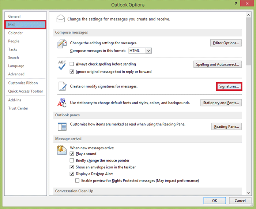The width and height of the screenshot is (256, 209).
Task: Click 'Create or modify signatures for messages' text
Action: point(103,86)
